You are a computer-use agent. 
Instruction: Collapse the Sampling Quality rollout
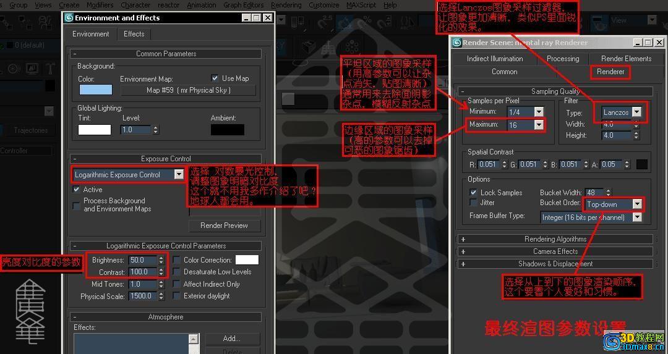(555, 91)
